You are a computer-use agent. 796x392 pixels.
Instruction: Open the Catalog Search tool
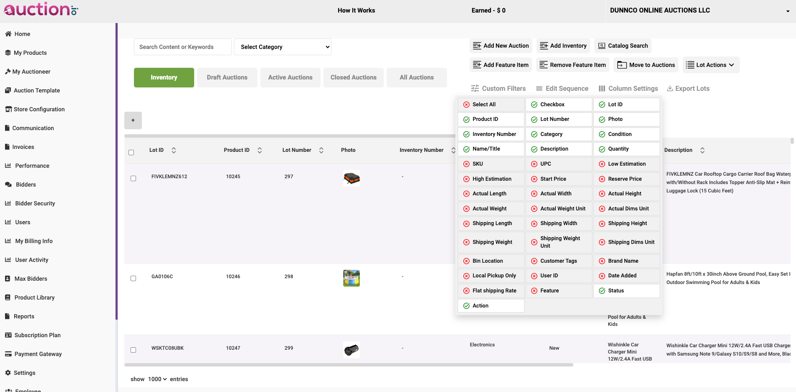623,46
